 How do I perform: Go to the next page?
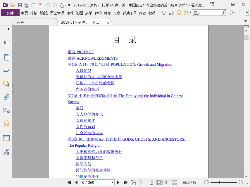[x=118, y=182]
